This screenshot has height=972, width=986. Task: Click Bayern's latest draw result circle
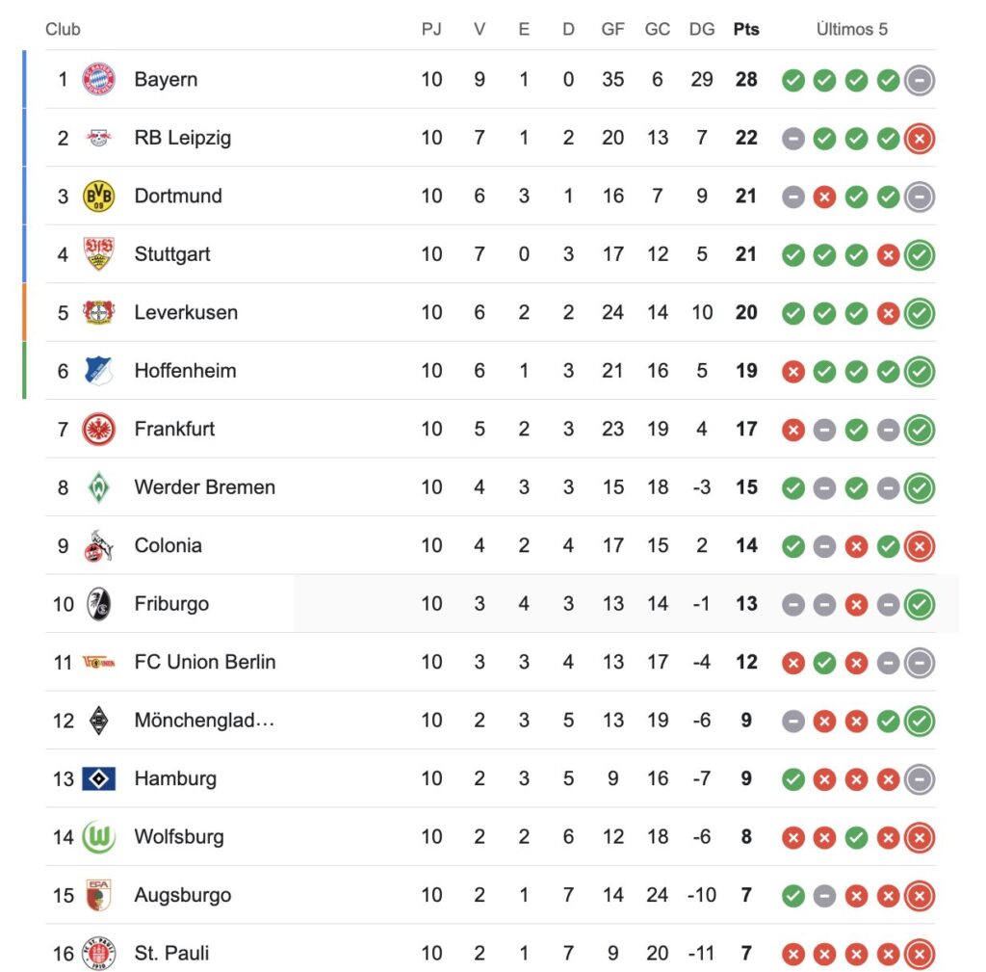(920, 80)
